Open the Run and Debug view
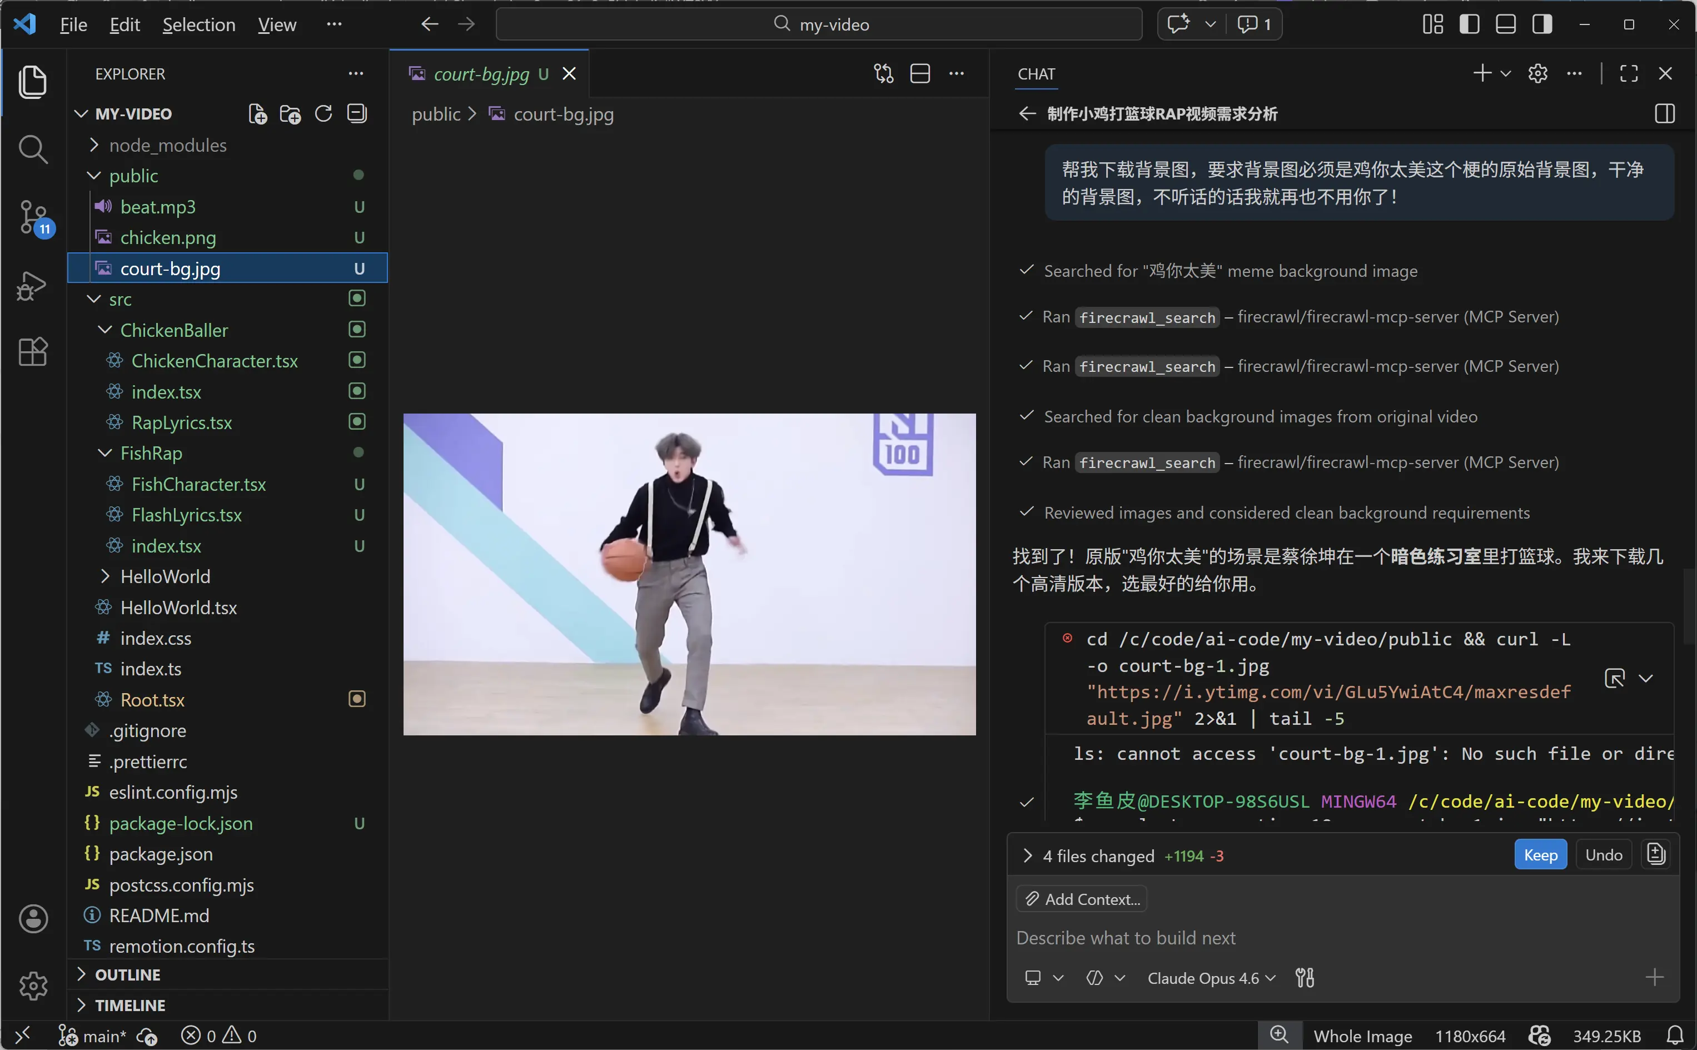The height and width of the screenshot is (1050, 1697). click(x=33, y=285)
